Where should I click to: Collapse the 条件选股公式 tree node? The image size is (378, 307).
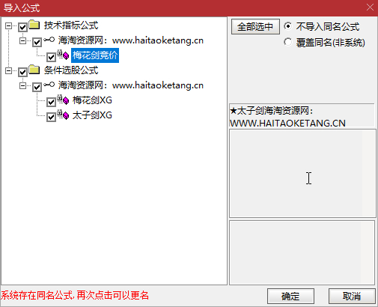point(8,70)
